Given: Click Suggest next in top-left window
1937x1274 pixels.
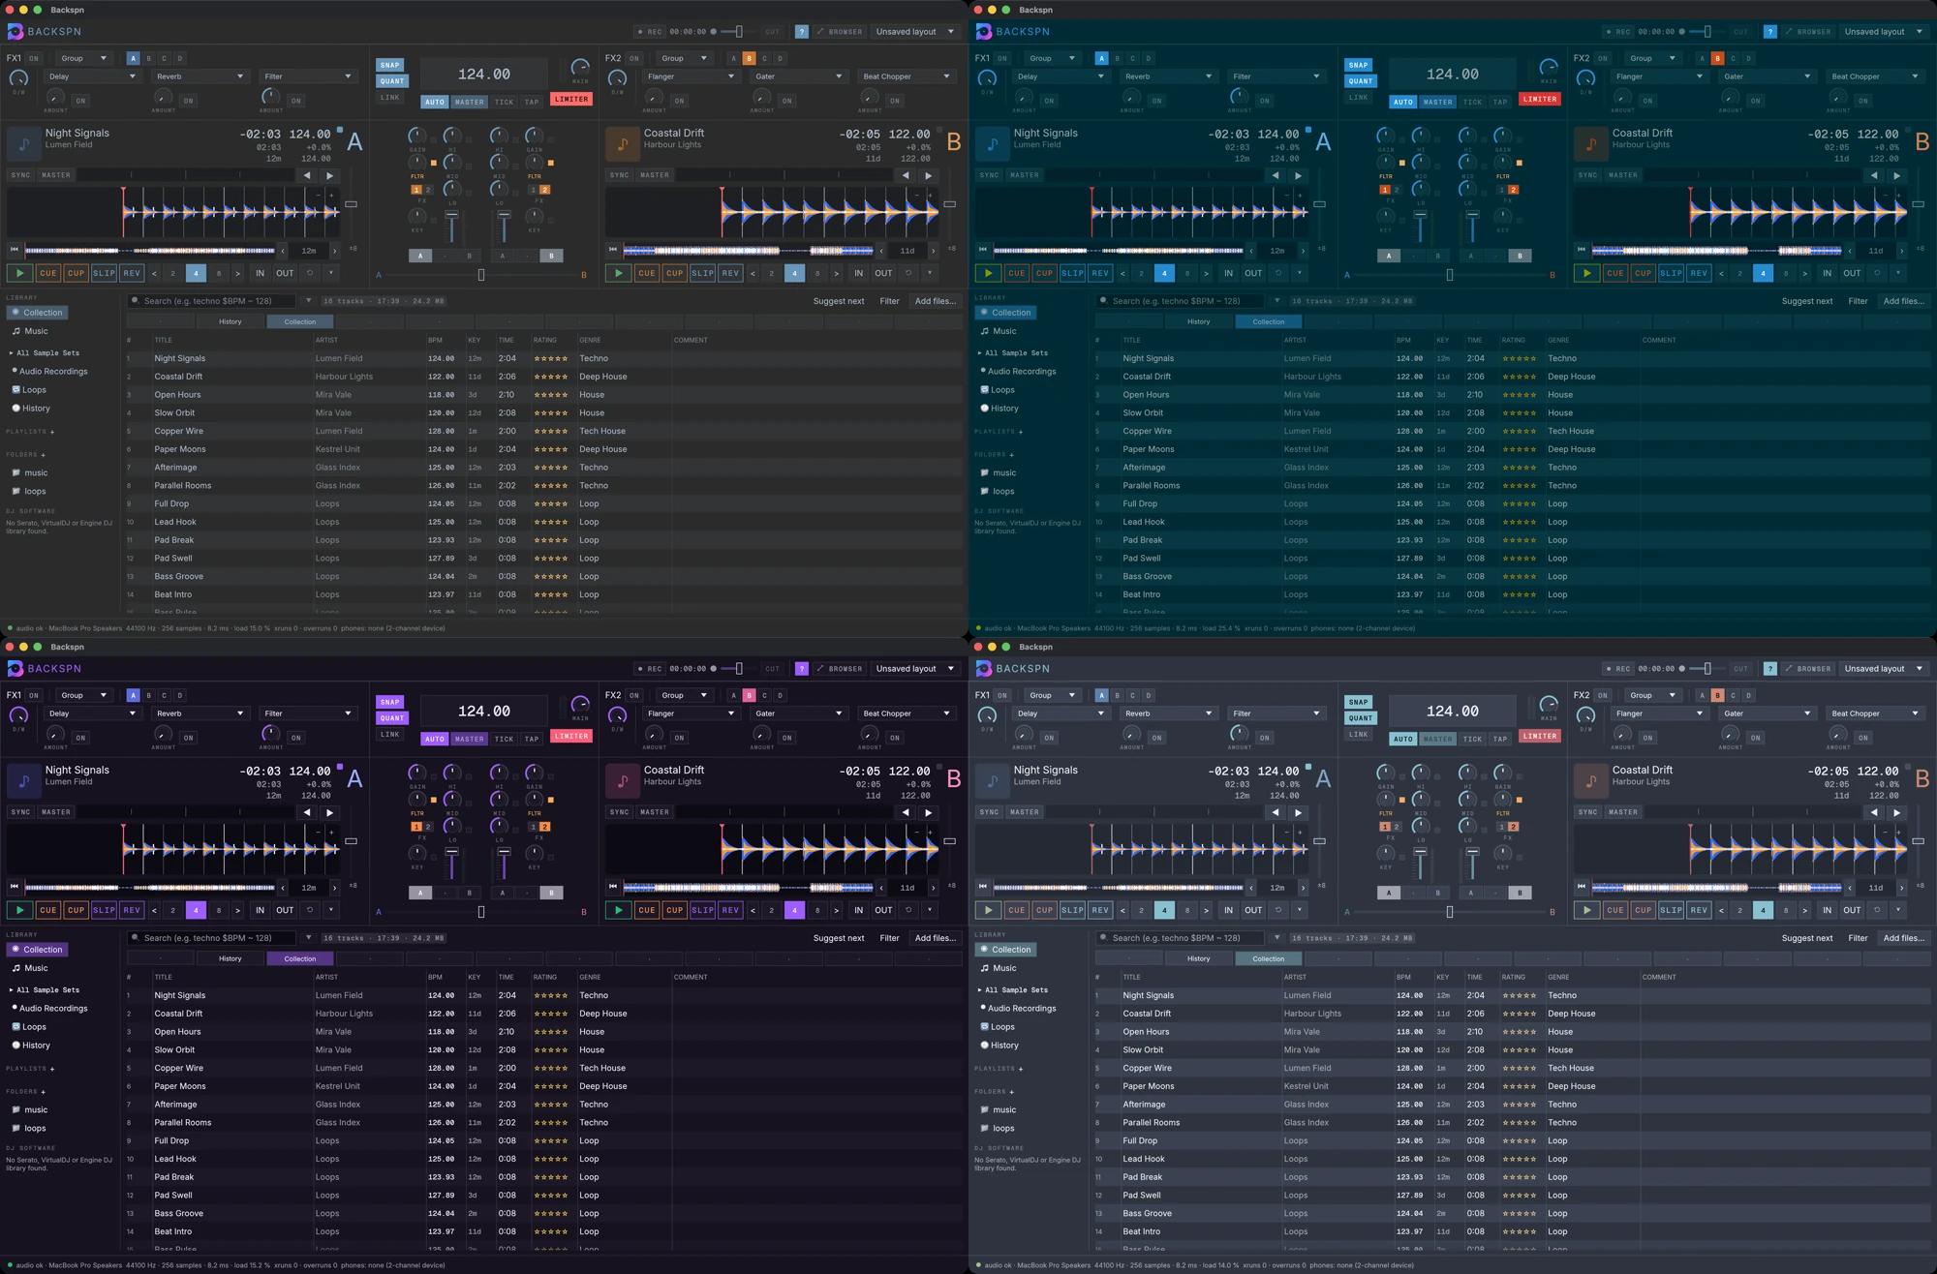Looking at the screenshot, I should coord(839,301).
